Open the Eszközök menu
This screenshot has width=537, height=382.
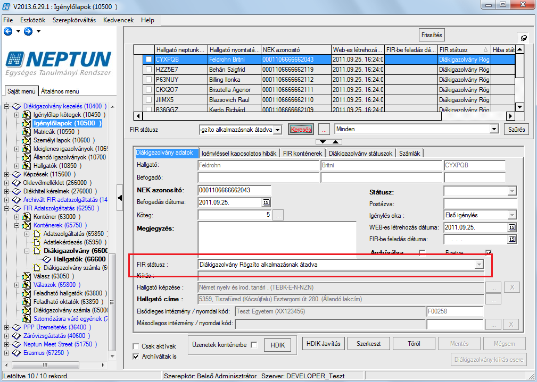(33, 20)
